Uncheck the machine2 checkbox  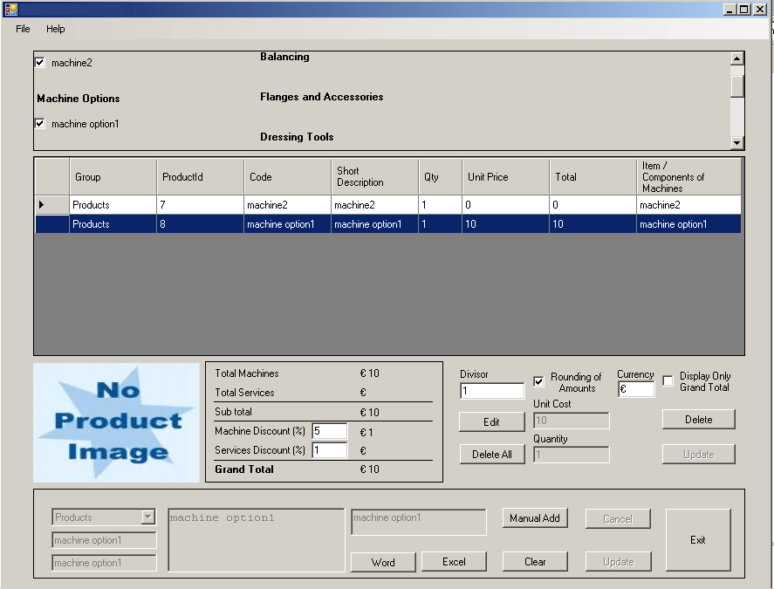click(x=38, y=62)
